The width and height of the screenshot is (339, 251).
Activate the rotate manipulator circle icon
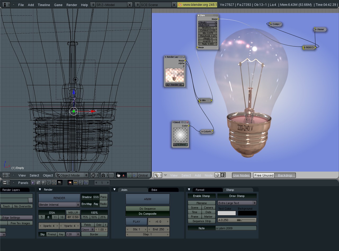[129, 175]
